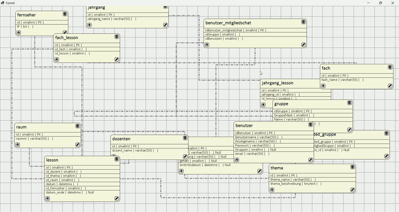Image resolution: width=399 pixels, height=212 pixels.
Task: Click arrow icon on the lesson table
Action: [x=48, y=199]
